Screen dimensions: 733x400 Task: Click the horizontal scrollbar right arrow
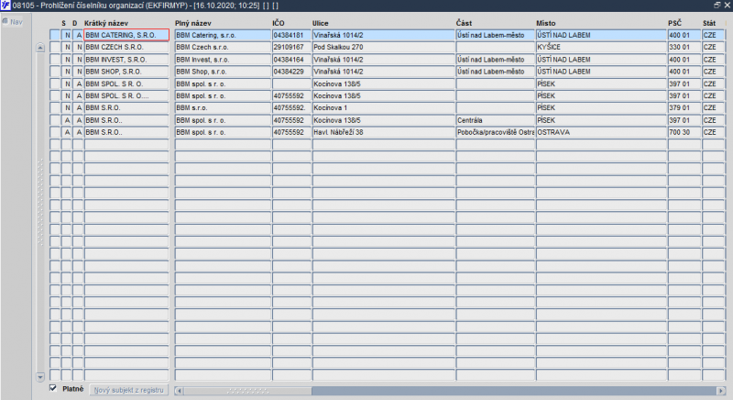[x=720, y=391]
